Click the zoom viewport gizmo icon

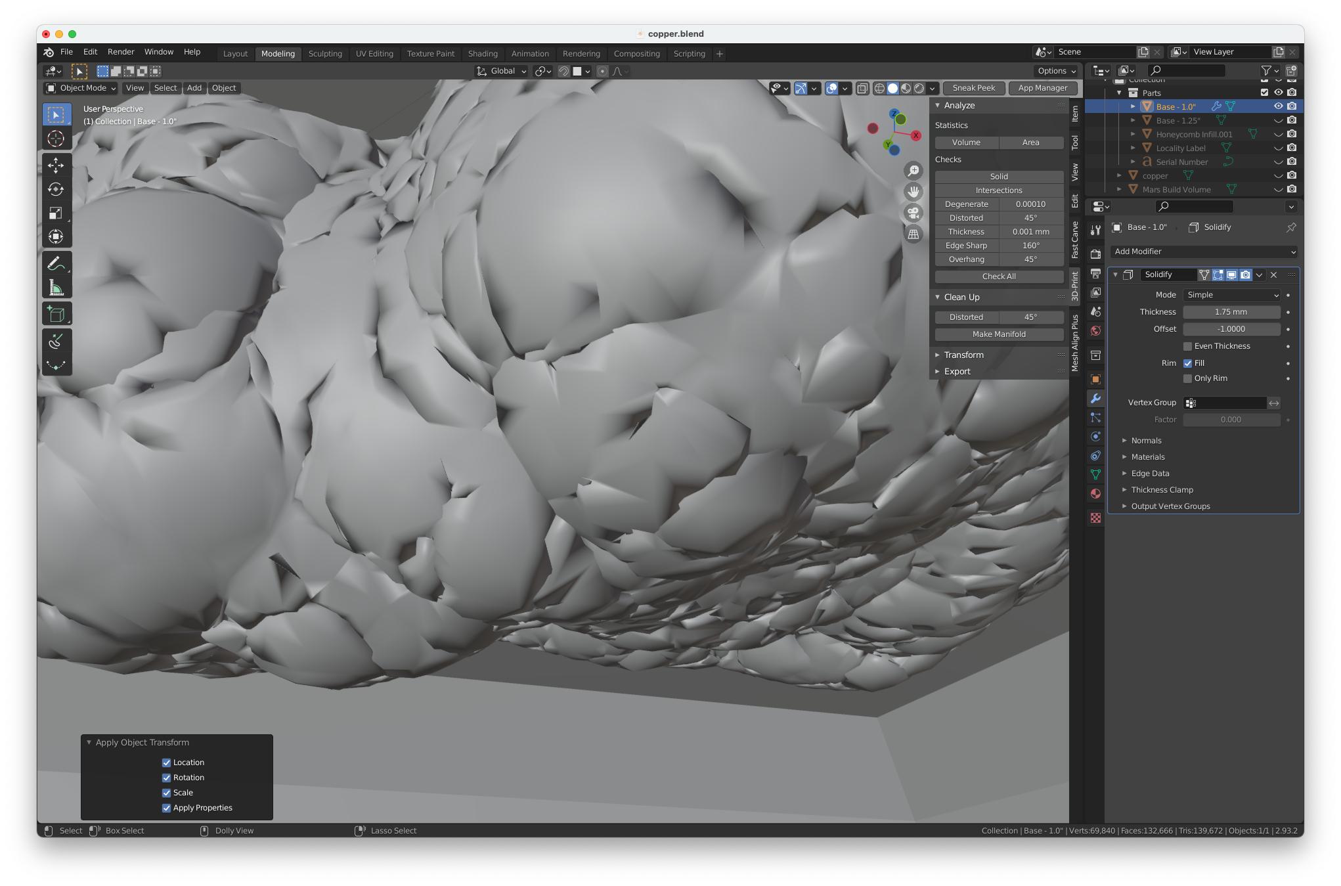pos(913,171)
